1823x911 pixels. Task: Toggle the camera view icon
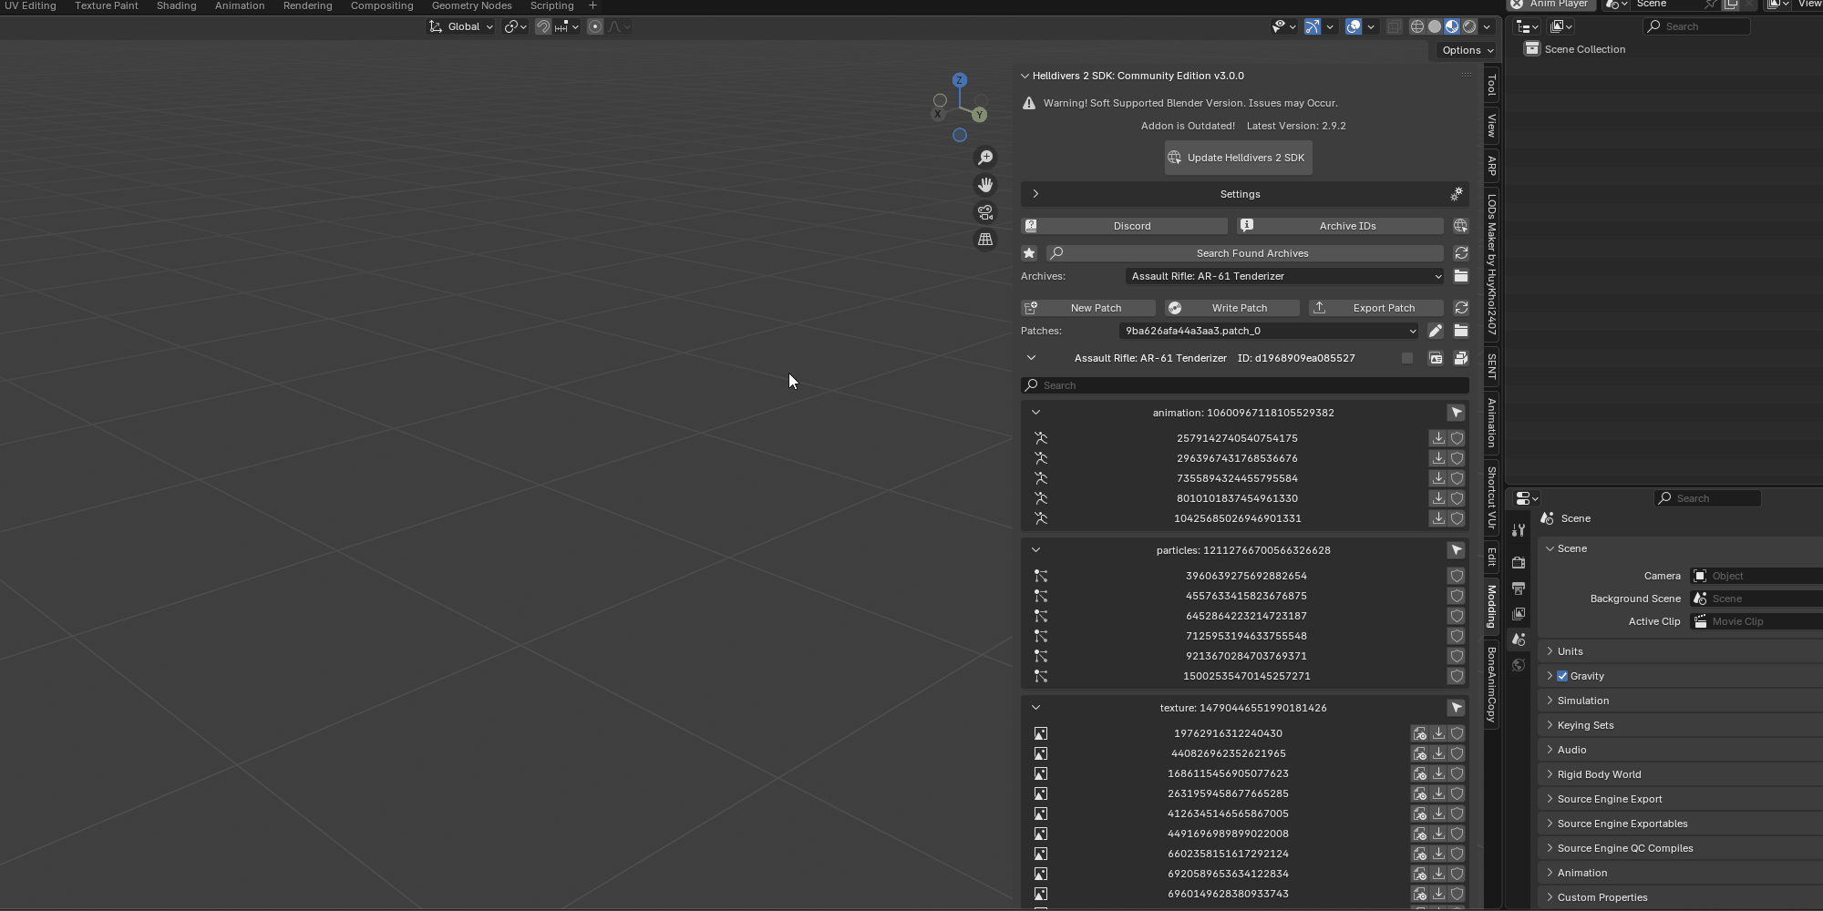click(985, 212)
